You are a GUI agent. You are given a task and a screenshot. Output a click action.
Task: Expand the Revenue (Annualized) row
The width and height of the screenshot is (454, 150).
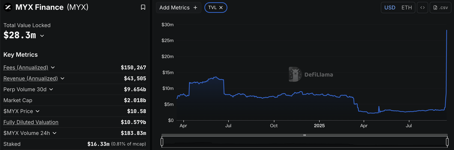[x=62, y=78]
